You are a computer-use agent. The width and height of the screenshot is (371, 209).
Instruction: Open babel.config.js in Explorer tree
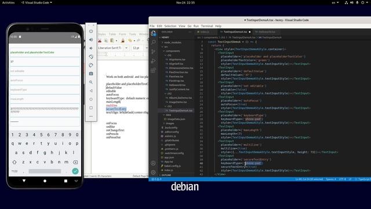173,166
